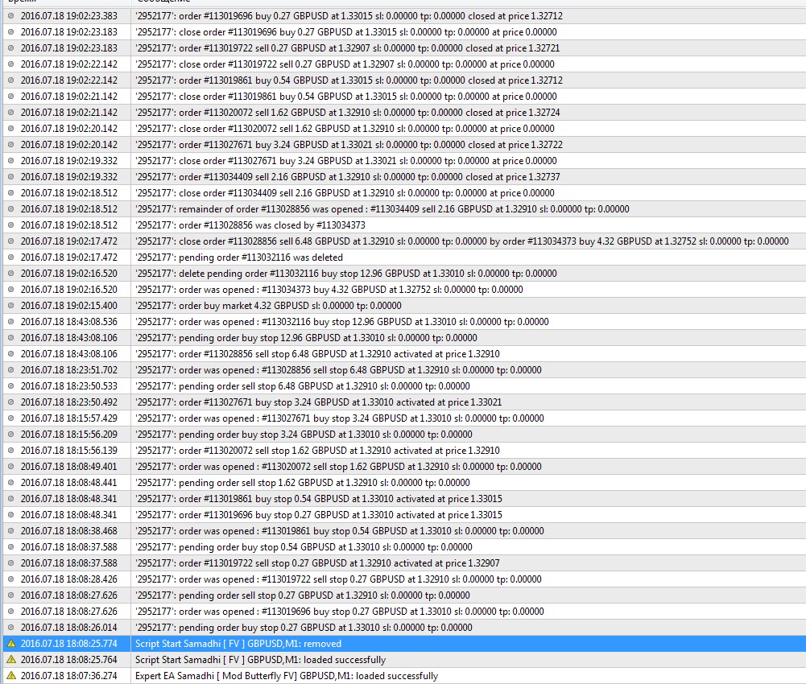Select message 'order #113019722 sell stop 0.27 ... activated at price 1.32907'
This screenshot has height=684, width=806.
[317, 563]
